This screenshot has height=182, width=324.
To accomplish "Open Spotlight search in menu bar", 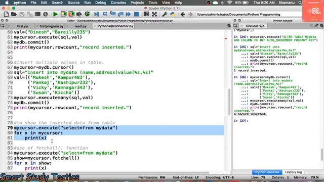I will 300,3.
